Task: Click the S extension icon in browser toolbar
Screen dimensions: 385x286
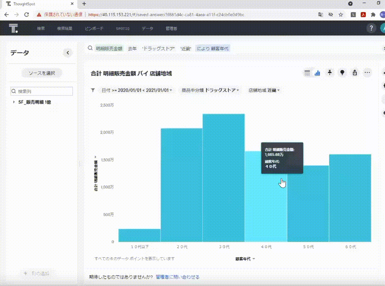Action: 353,15
